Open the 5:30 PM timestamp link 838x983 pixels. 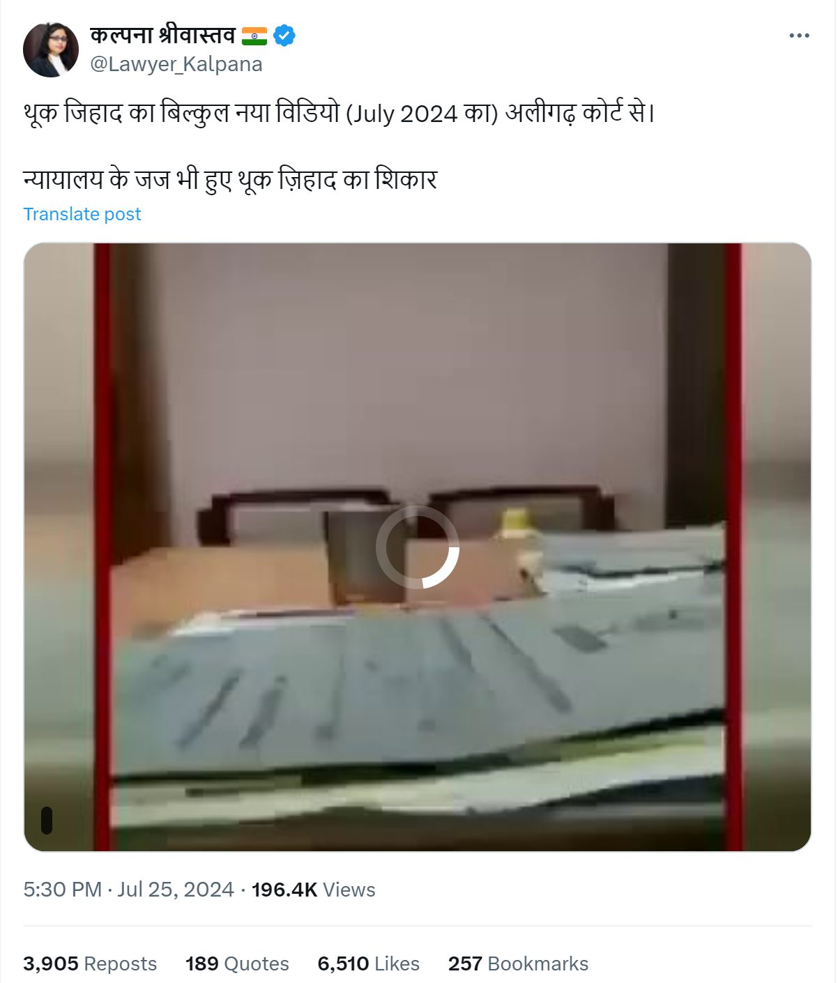(x=63, y=890)
